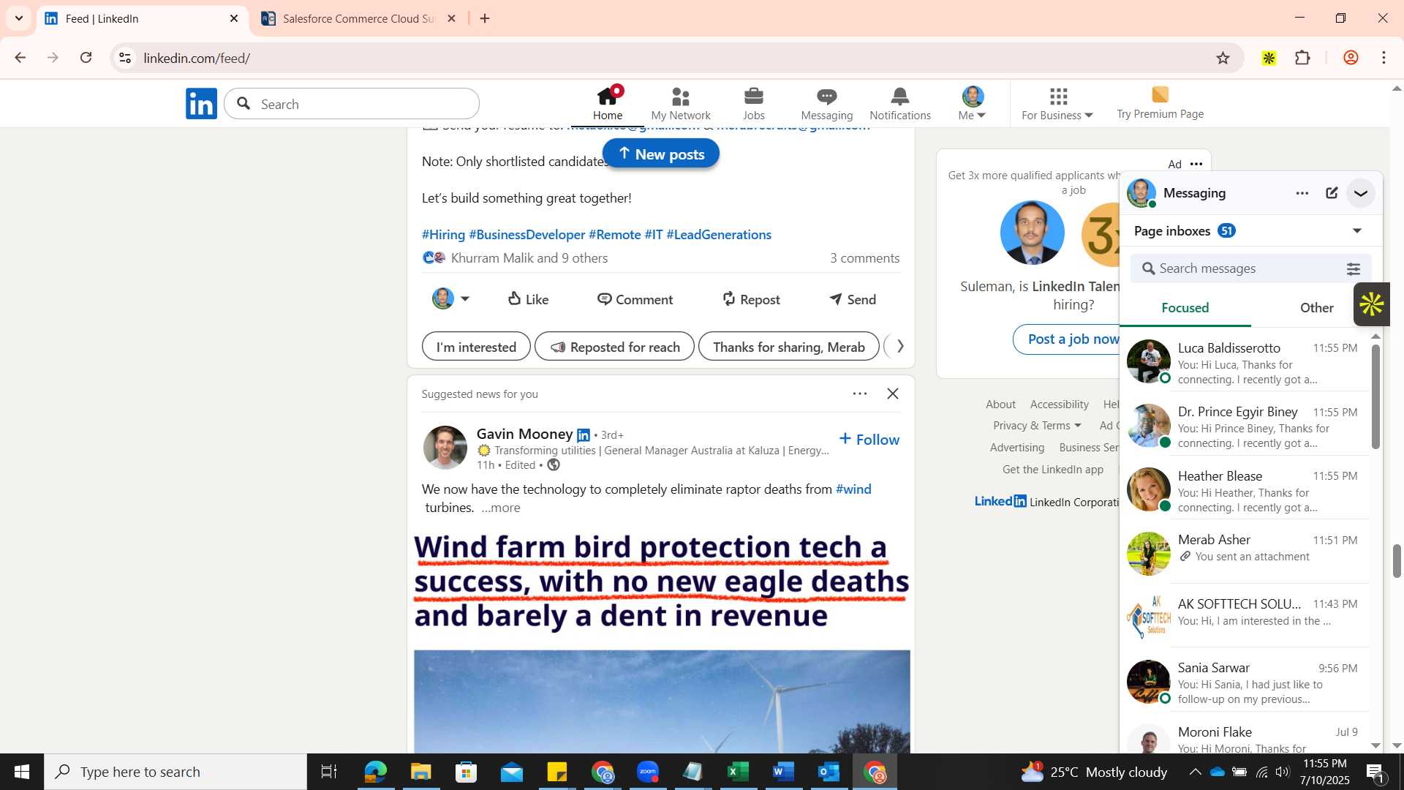Open the Advertising footer link
Image resolution: width=1404 pixels, height=790 pixels.
coord(1017,448)
